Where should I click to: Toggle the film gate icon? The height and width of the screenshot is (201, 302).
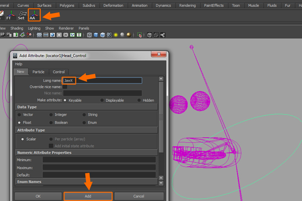46,35
